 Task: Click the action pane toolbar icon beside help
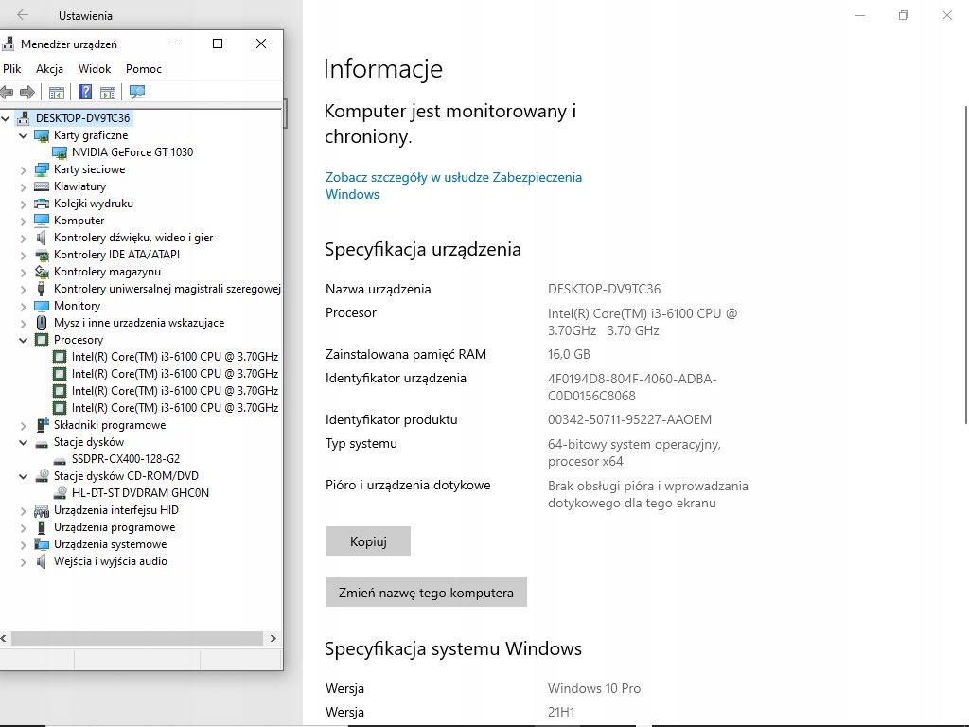108,93
